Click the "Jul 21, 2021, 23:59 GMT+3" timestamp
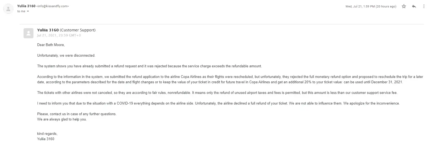The width and height of the screenshot is (431, 146). click(59, 35)
